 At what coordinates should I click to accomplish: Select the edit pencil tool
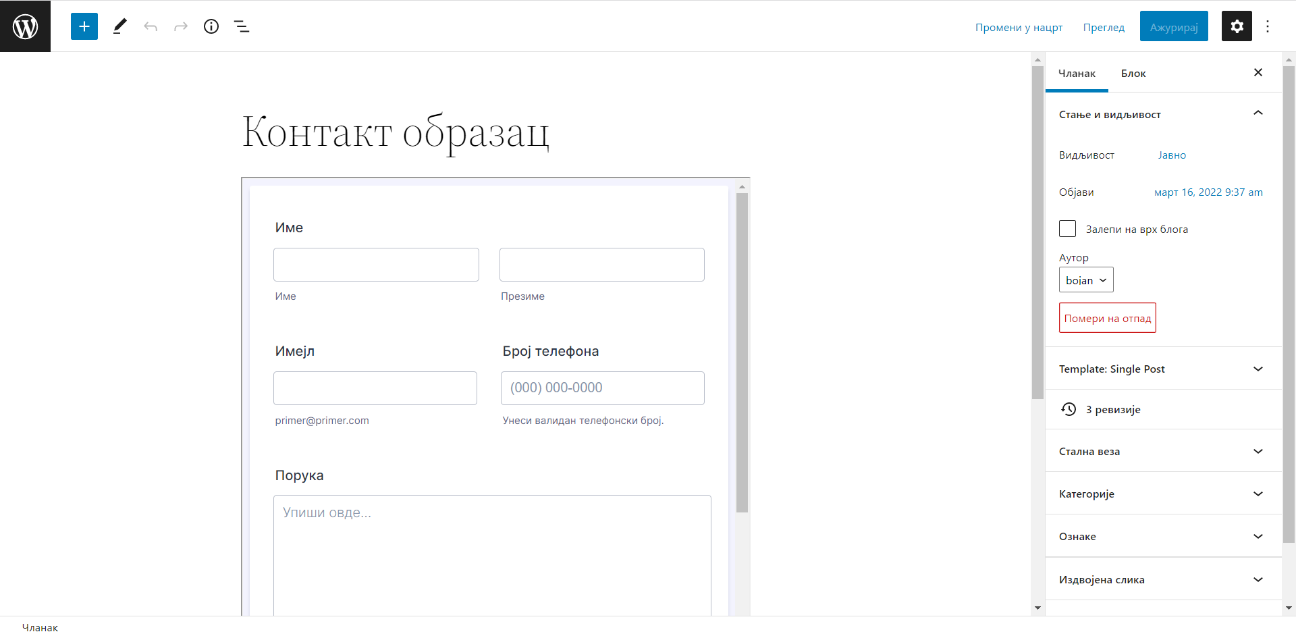(120, 26)
